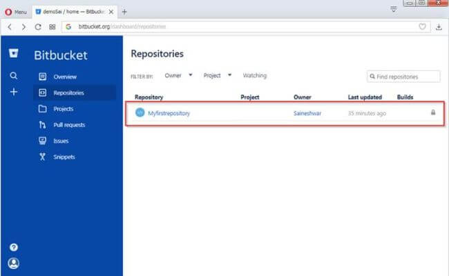449x276 pixels.
Task: Open Projects in the sidebar
Action: coord(75,109)
